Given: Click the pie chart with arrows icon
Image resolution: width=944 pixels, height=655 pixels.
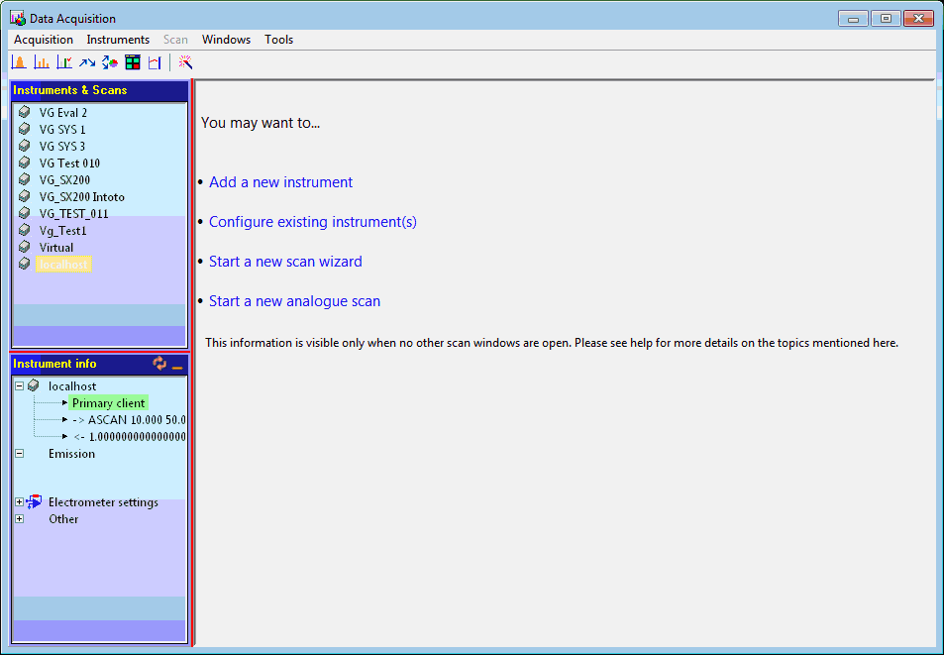Looking at the screenshot, I should click(x=110, y=62).
